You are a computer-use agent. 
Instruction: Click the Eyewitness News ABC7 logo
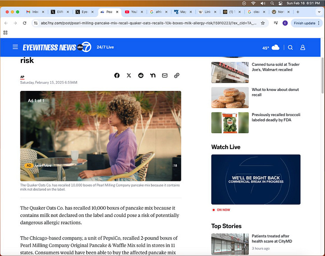57,47
